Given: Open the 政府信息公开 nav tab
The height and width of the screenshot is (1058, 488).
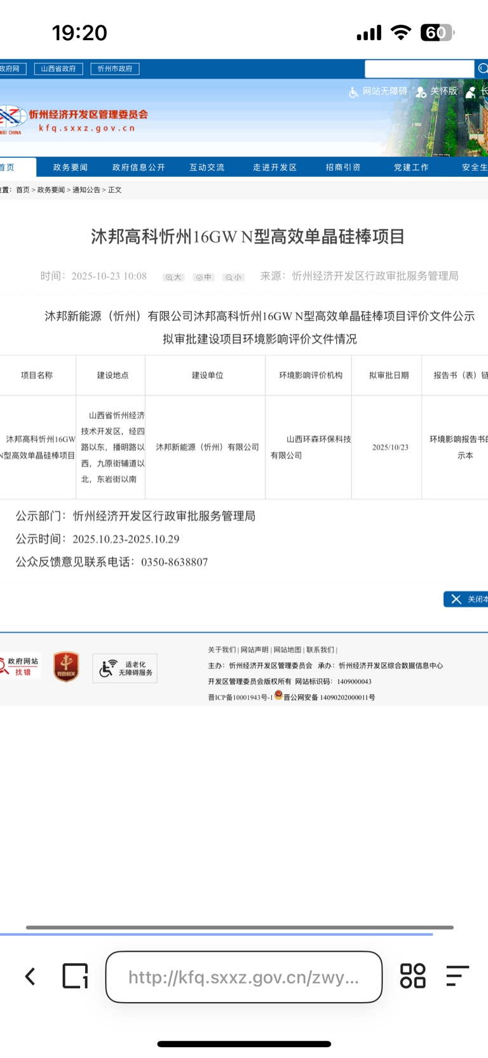Looking at the screenshot, I should pyautogui.click(x=139, y=167).
